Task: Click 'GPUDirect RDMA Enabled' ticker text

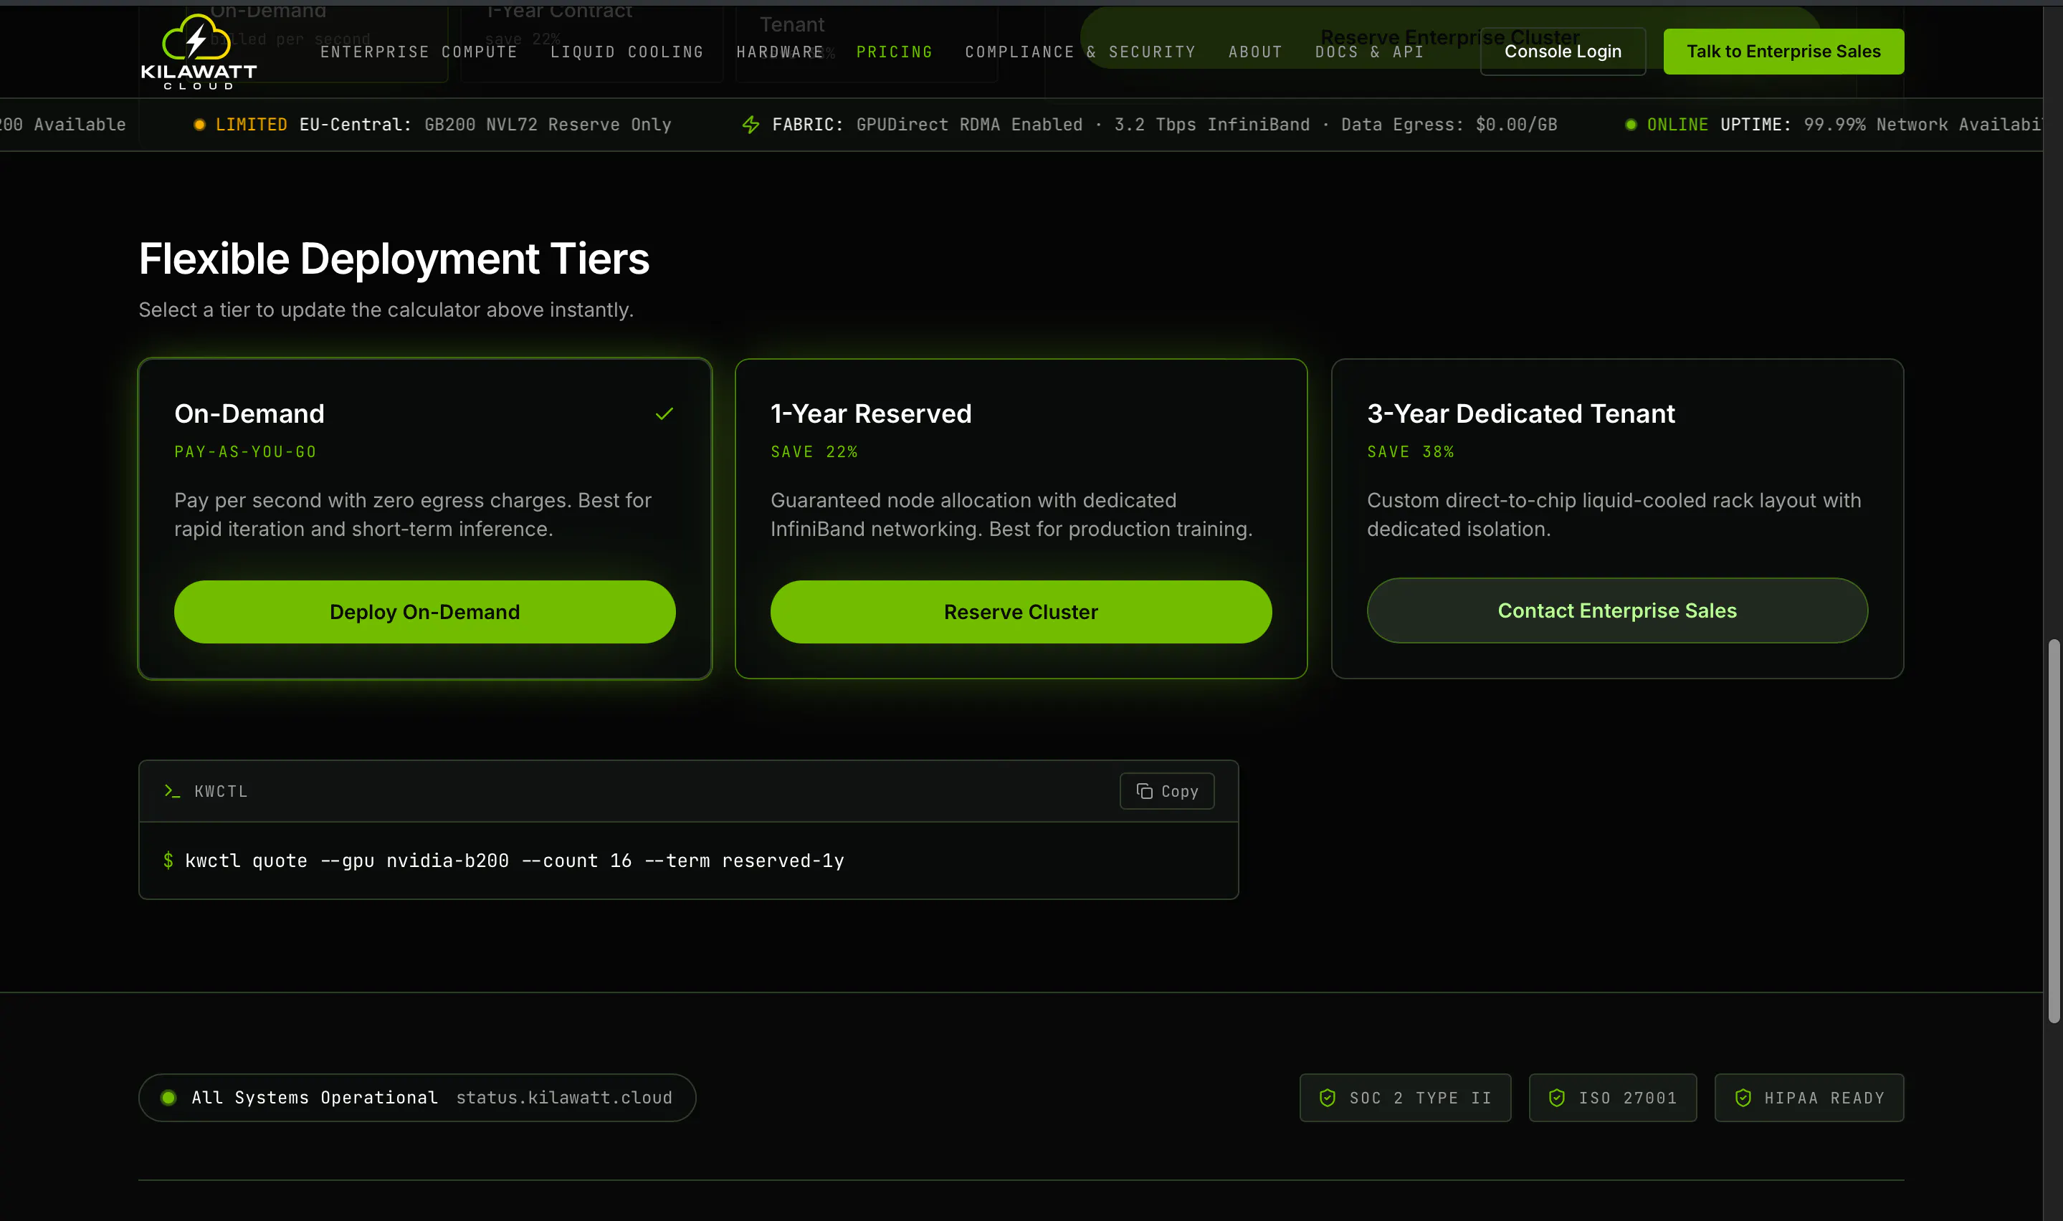Action: (969, 124)
